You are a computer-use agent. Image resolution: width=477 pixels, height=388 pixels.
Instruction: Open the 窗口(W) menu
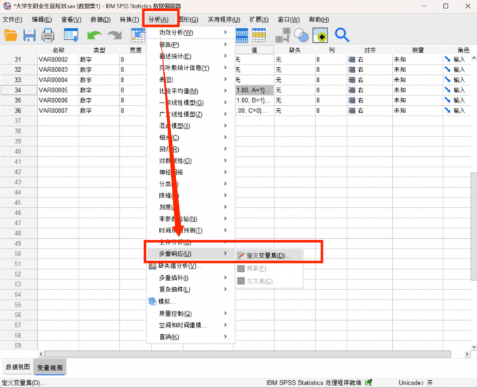click(x=288, y=20)
